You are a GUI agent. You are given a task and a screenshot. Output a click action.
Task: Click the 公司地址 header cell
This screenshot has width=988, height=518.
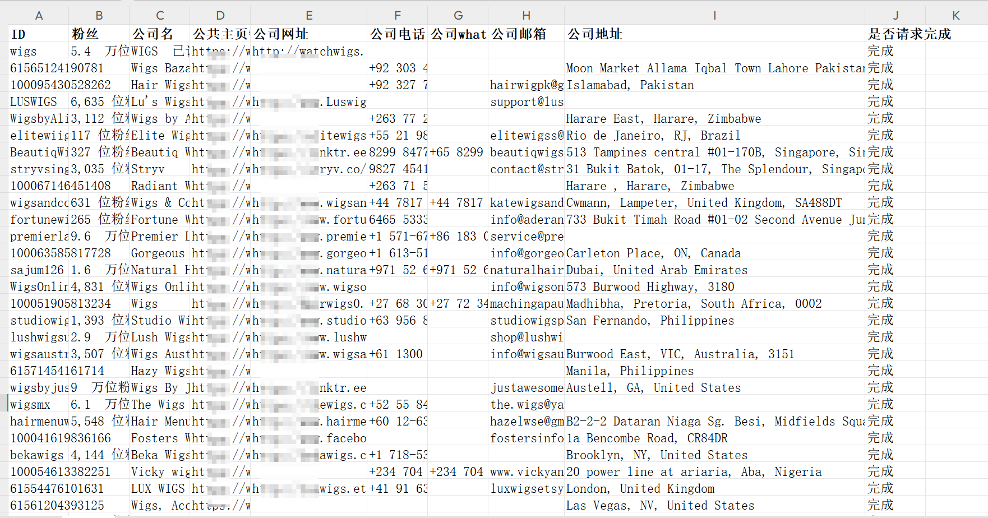tap(714, 34)
